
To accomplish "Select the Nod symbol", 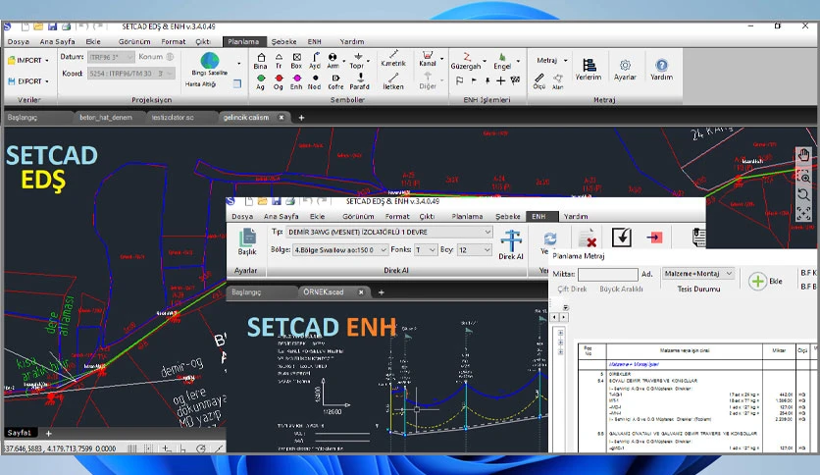I will click(x=315, y=82).
